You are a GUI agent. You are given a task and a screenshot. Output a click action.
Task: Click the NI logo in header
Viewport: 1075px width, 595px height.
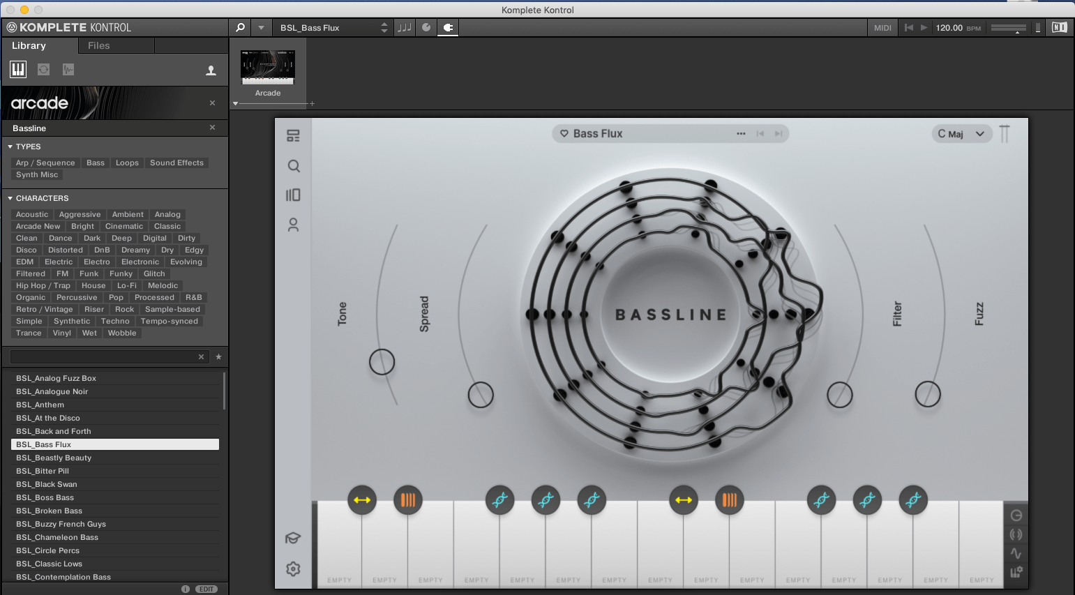coord(1059,27)
